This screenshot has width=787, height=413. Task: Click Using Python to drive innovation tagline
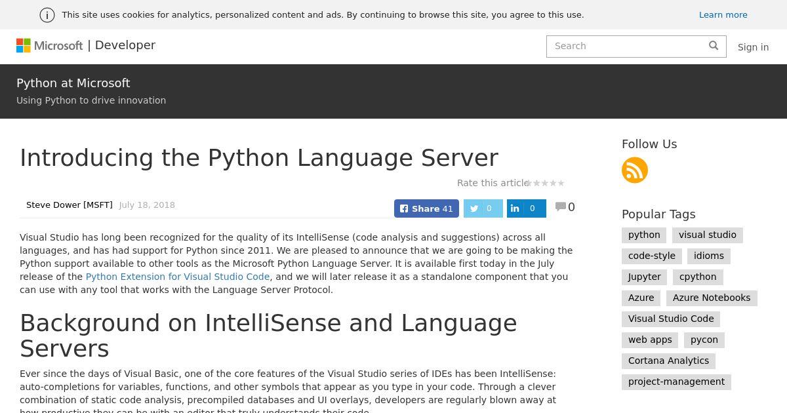pos(91,100)
